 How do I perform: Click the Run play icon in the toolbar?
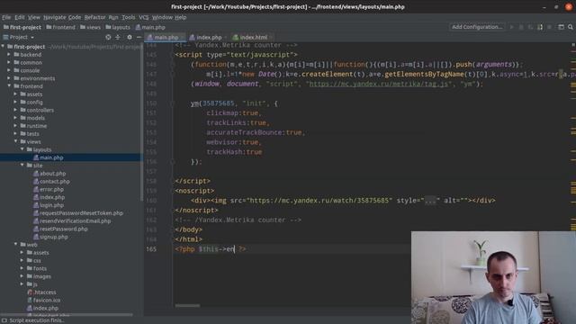click(x=511, y=27)
